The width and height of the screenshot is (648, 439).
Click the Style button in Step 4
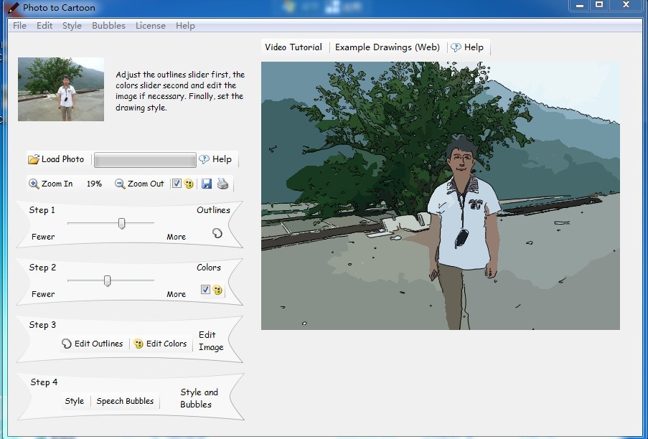pyautogui.click(x=75, y=401)
